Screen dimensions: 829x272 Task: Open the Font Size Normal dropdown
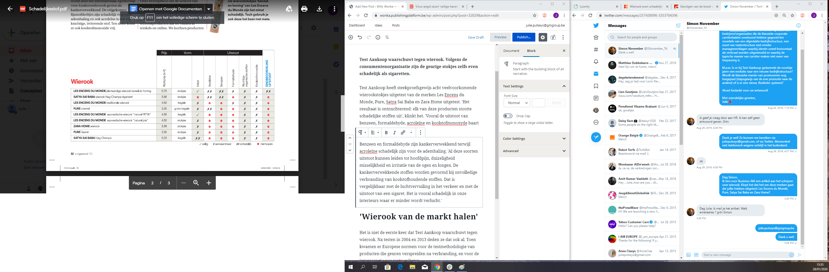[516, 103]
